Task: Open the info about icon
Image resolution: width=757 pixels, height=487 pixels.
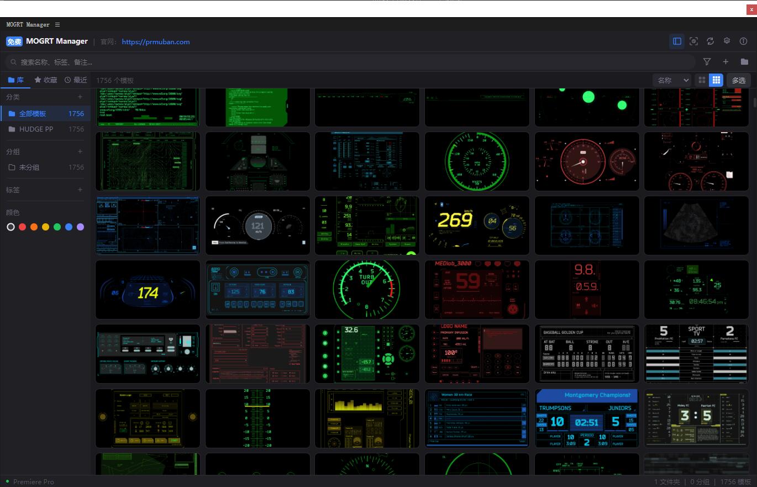Action: click(744, 41)
